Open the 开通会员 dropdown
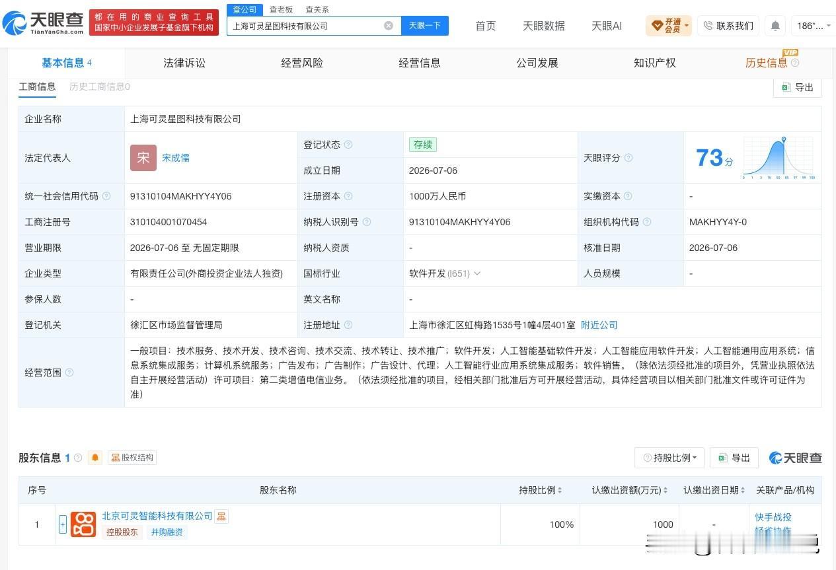Image resolution: width=836 pixels, height=570 pixels. [x=669, y=26]
